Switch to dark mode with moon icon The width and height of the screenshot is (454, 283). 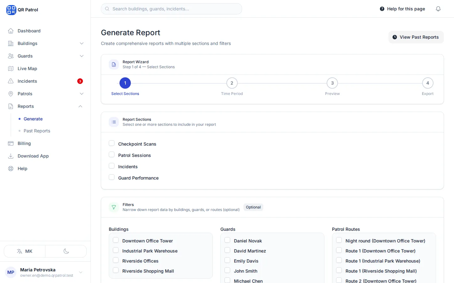coord(66,251)
